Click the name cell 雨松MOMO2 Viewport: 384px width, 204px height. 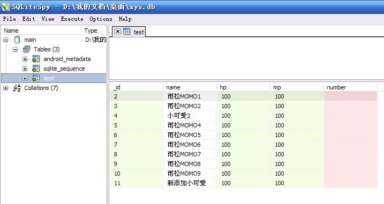pyautogui.click(x=190, y=106)
